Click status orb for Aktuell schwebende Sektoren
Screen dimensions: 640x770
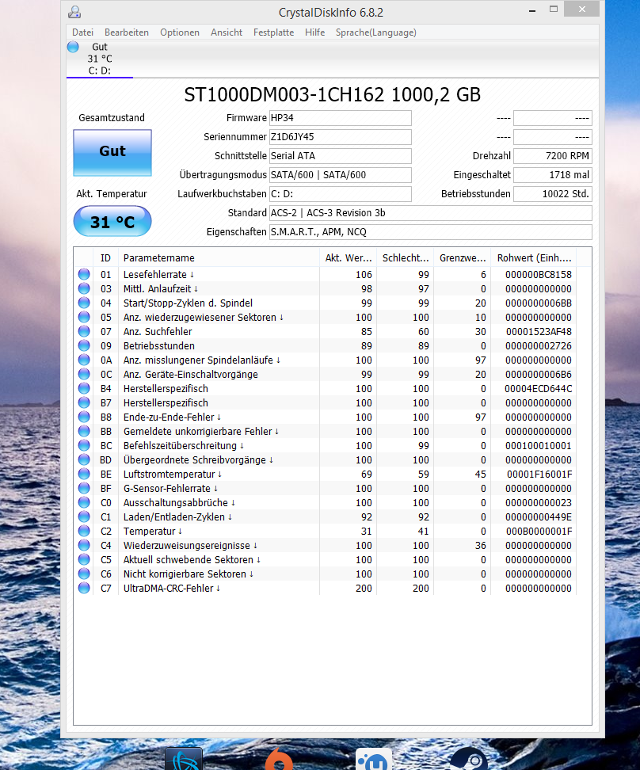click(84, 558)
